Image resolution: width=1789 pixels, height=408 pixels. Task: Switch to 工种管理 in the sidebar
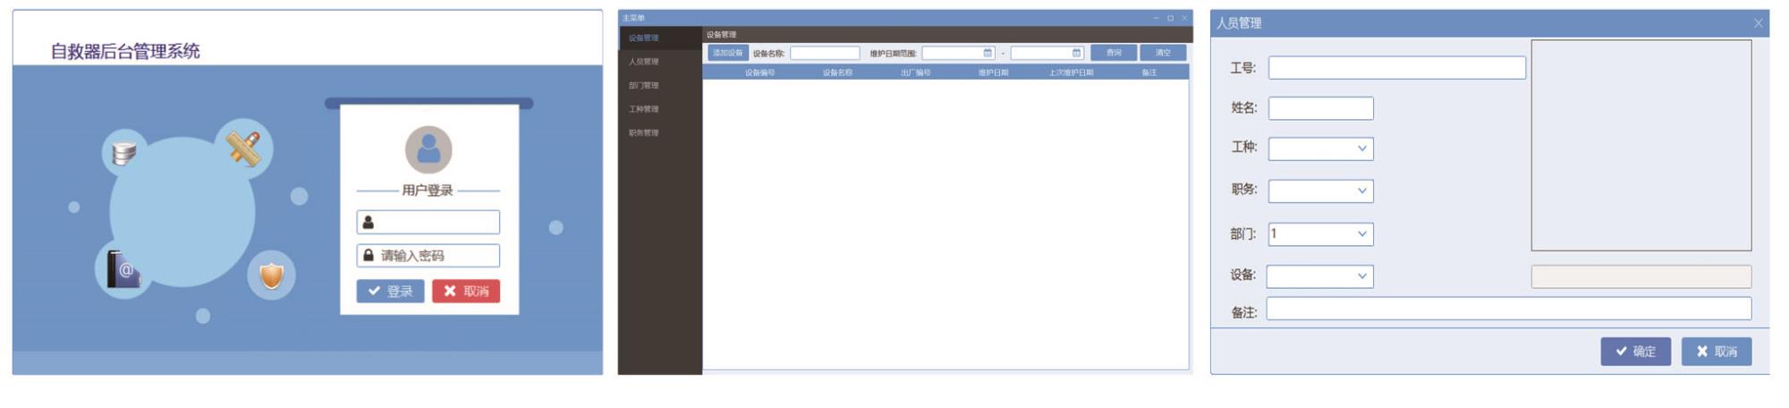click(643, 109)
